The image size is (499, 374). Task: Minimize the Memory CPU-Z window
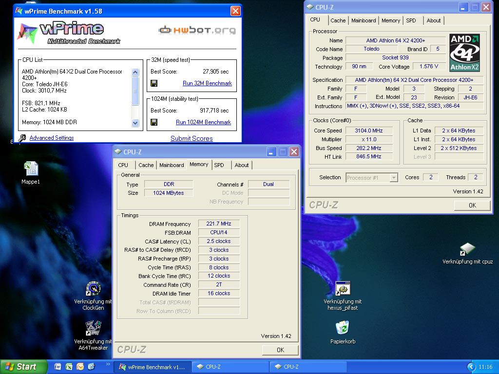pyautogui.click(x=271, y=152)
